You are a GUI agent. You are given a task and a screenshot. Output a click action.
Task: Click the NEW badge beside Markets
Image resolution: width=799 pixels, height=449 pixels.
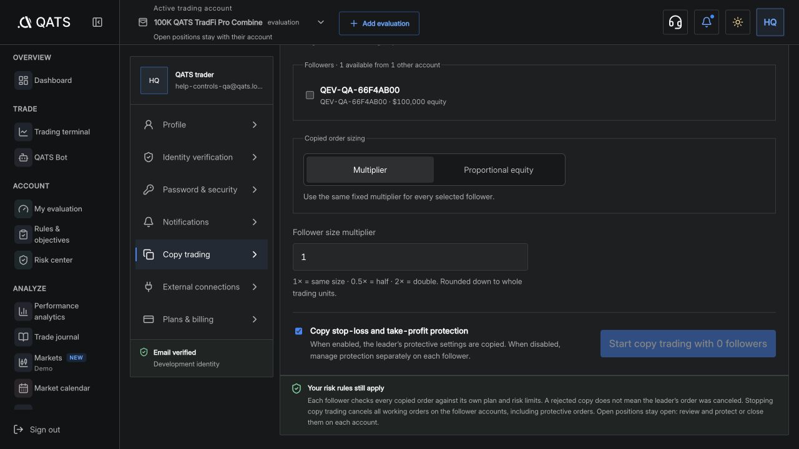coord(76,358)
